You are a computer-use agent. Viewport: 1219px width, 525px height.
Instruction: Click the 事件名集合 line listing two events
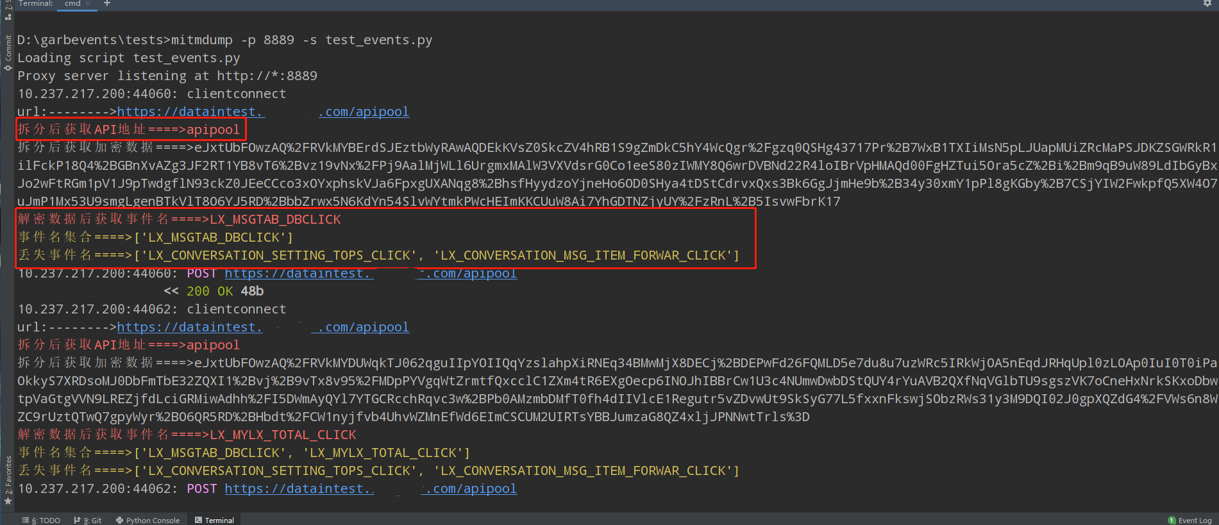tap(244, 453)
